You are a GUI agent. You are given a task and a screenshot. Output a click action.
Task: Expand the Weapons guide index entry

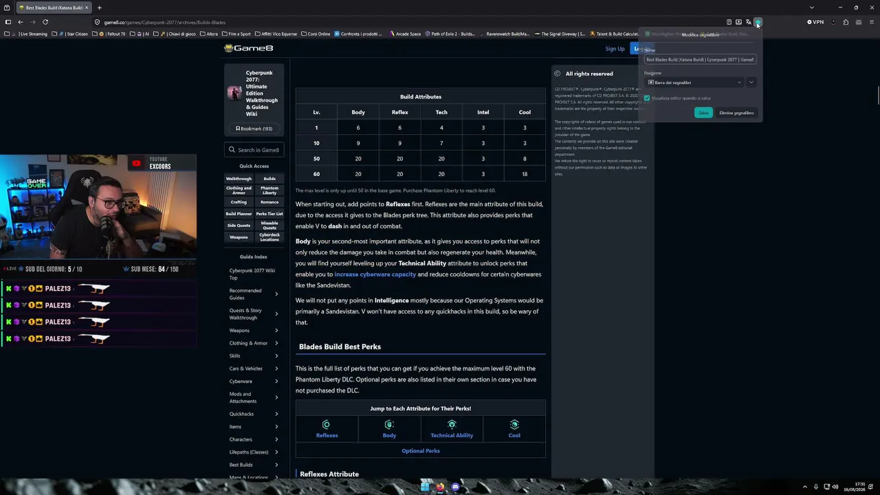276,331
